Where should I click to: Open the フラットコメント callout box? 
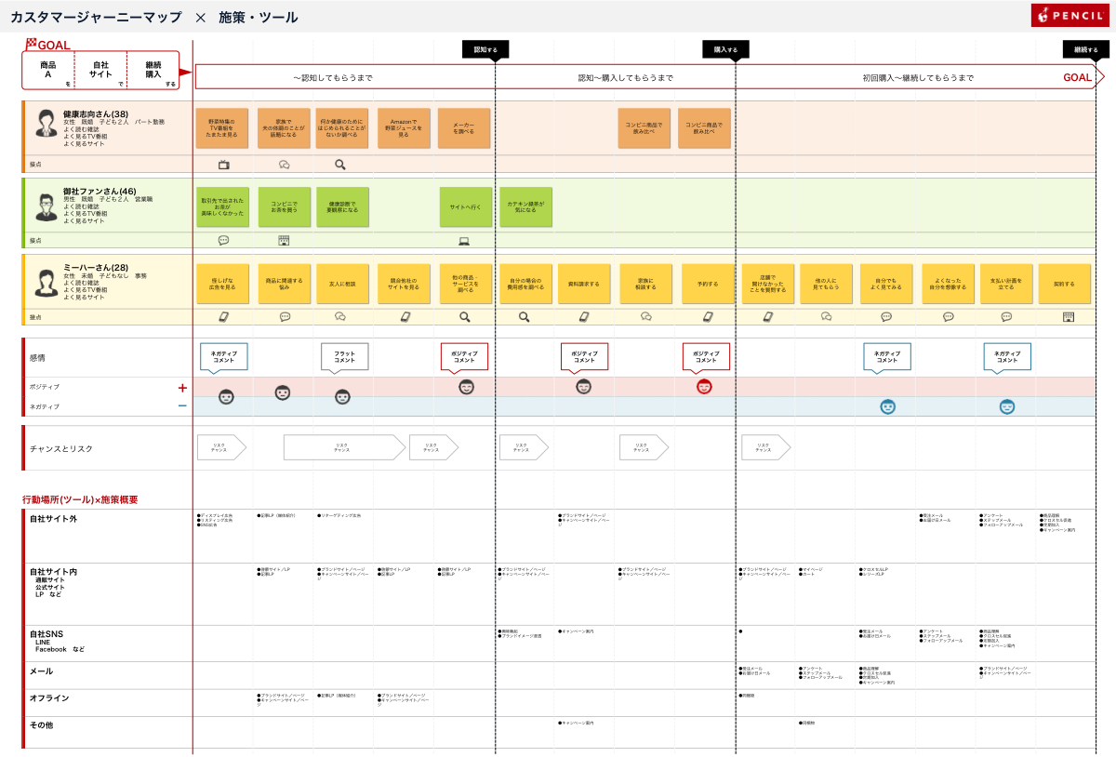tap(344, 355)
